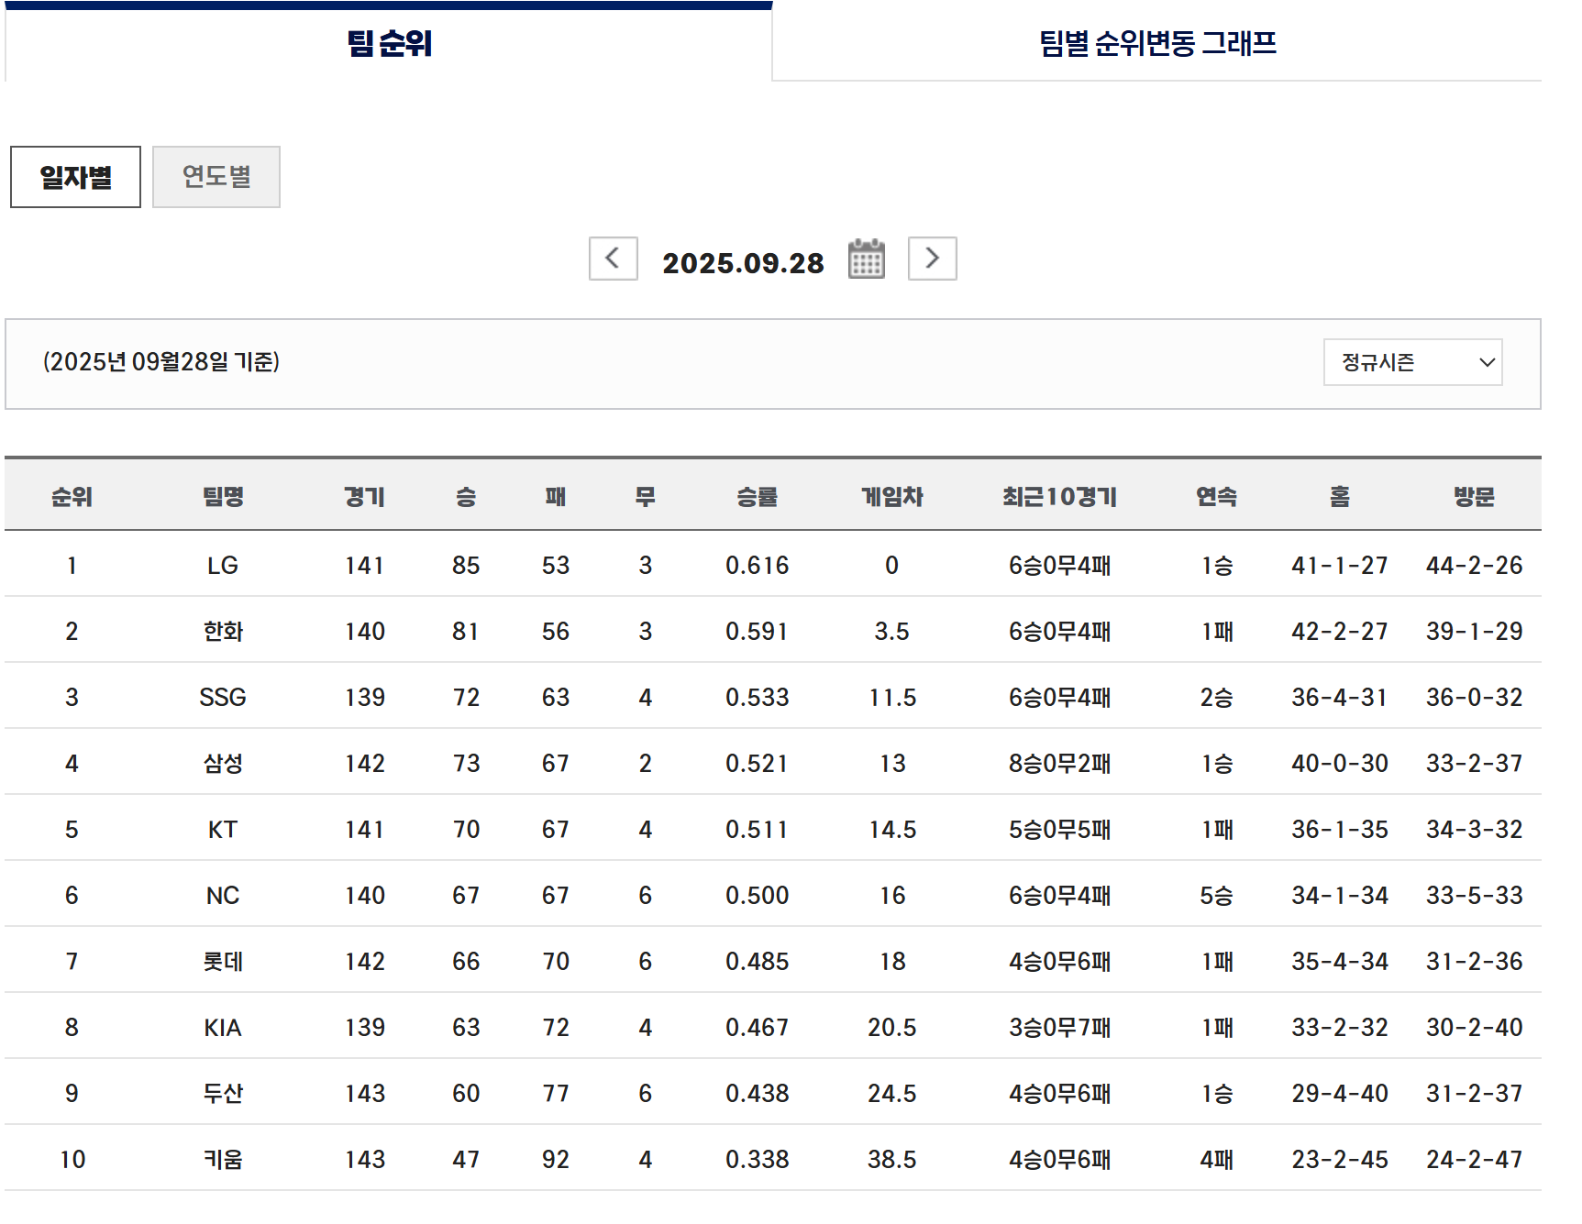Click the 게임차 column header
The image size is (1582, 1224).
(891, 496)
